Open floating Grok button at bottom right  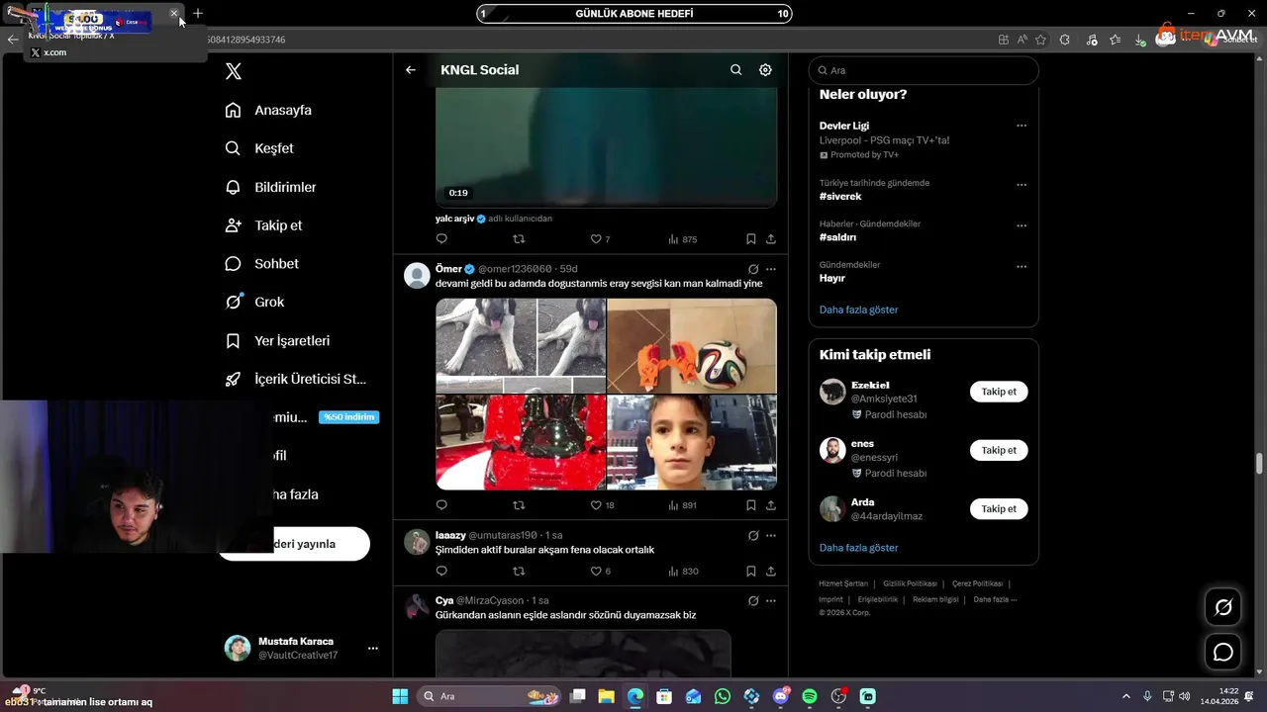1223,607
